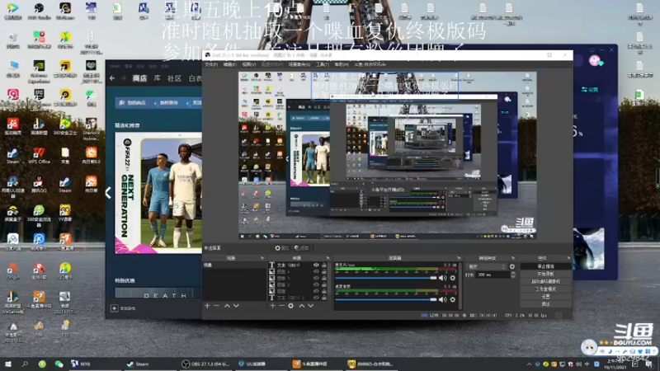Pop out the 场景 dock panel
Viewport: 660px width, 371px height.
pyautogui.click(x=262, y=258)
